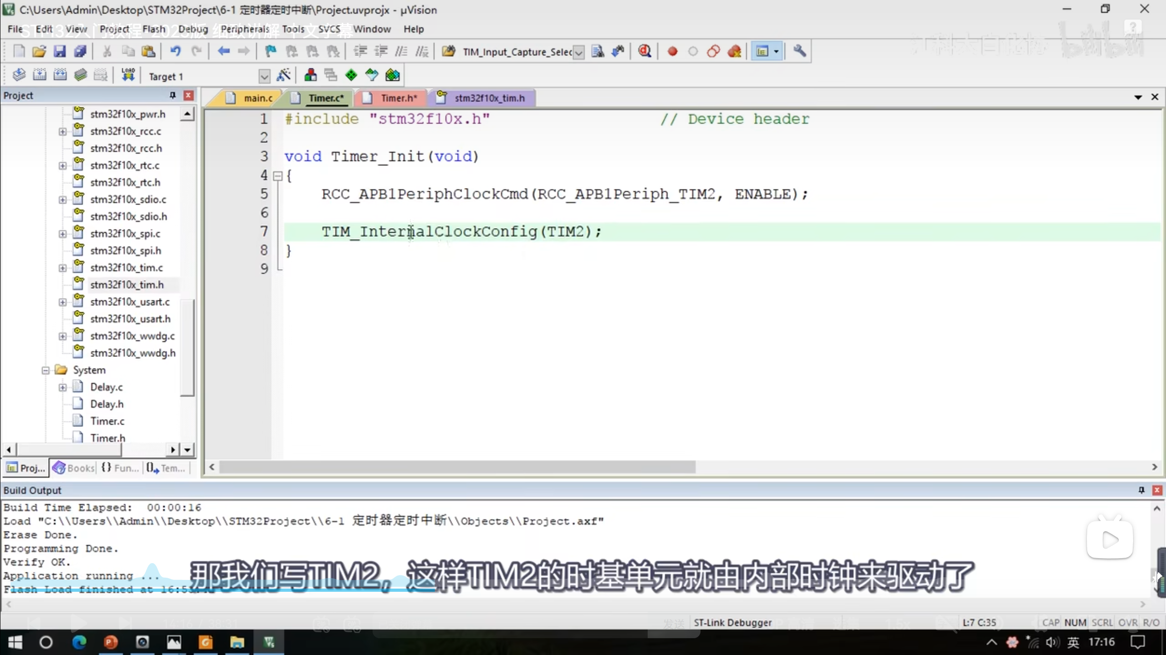Expand the stm32f10x_tim.c tree node
This screenshot has height=655, width=1166.
(62, 268)
